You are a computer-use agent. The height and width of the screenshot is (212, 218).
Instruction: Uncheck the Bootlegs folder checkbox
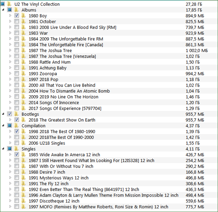click(10, 114)
